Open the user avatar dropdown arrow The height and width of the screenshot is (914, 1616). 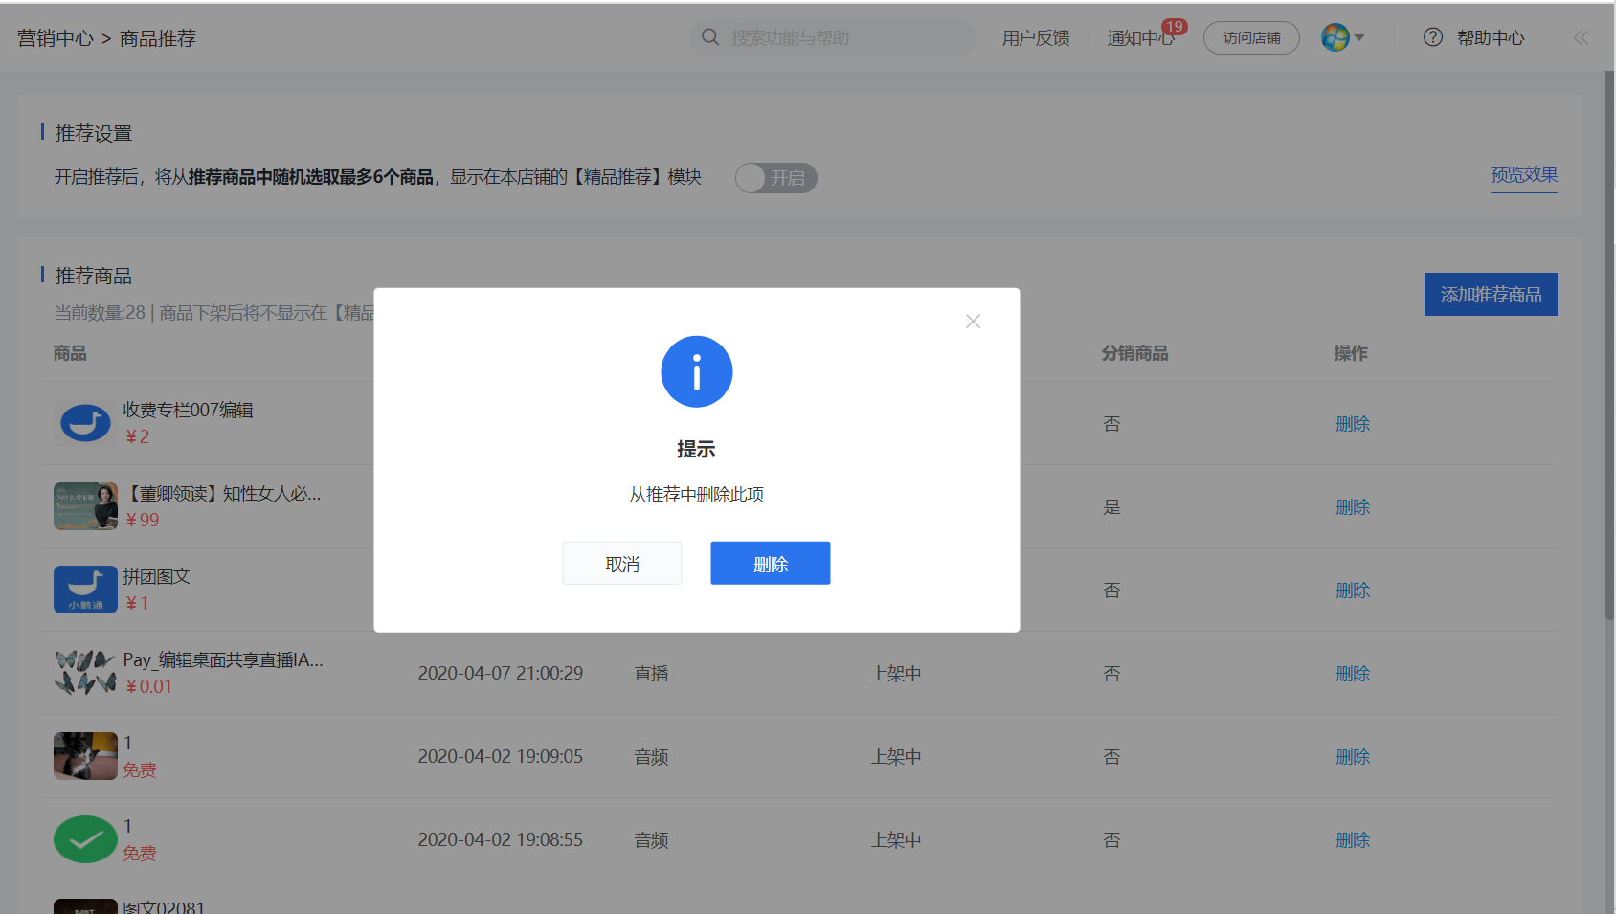1359,38
